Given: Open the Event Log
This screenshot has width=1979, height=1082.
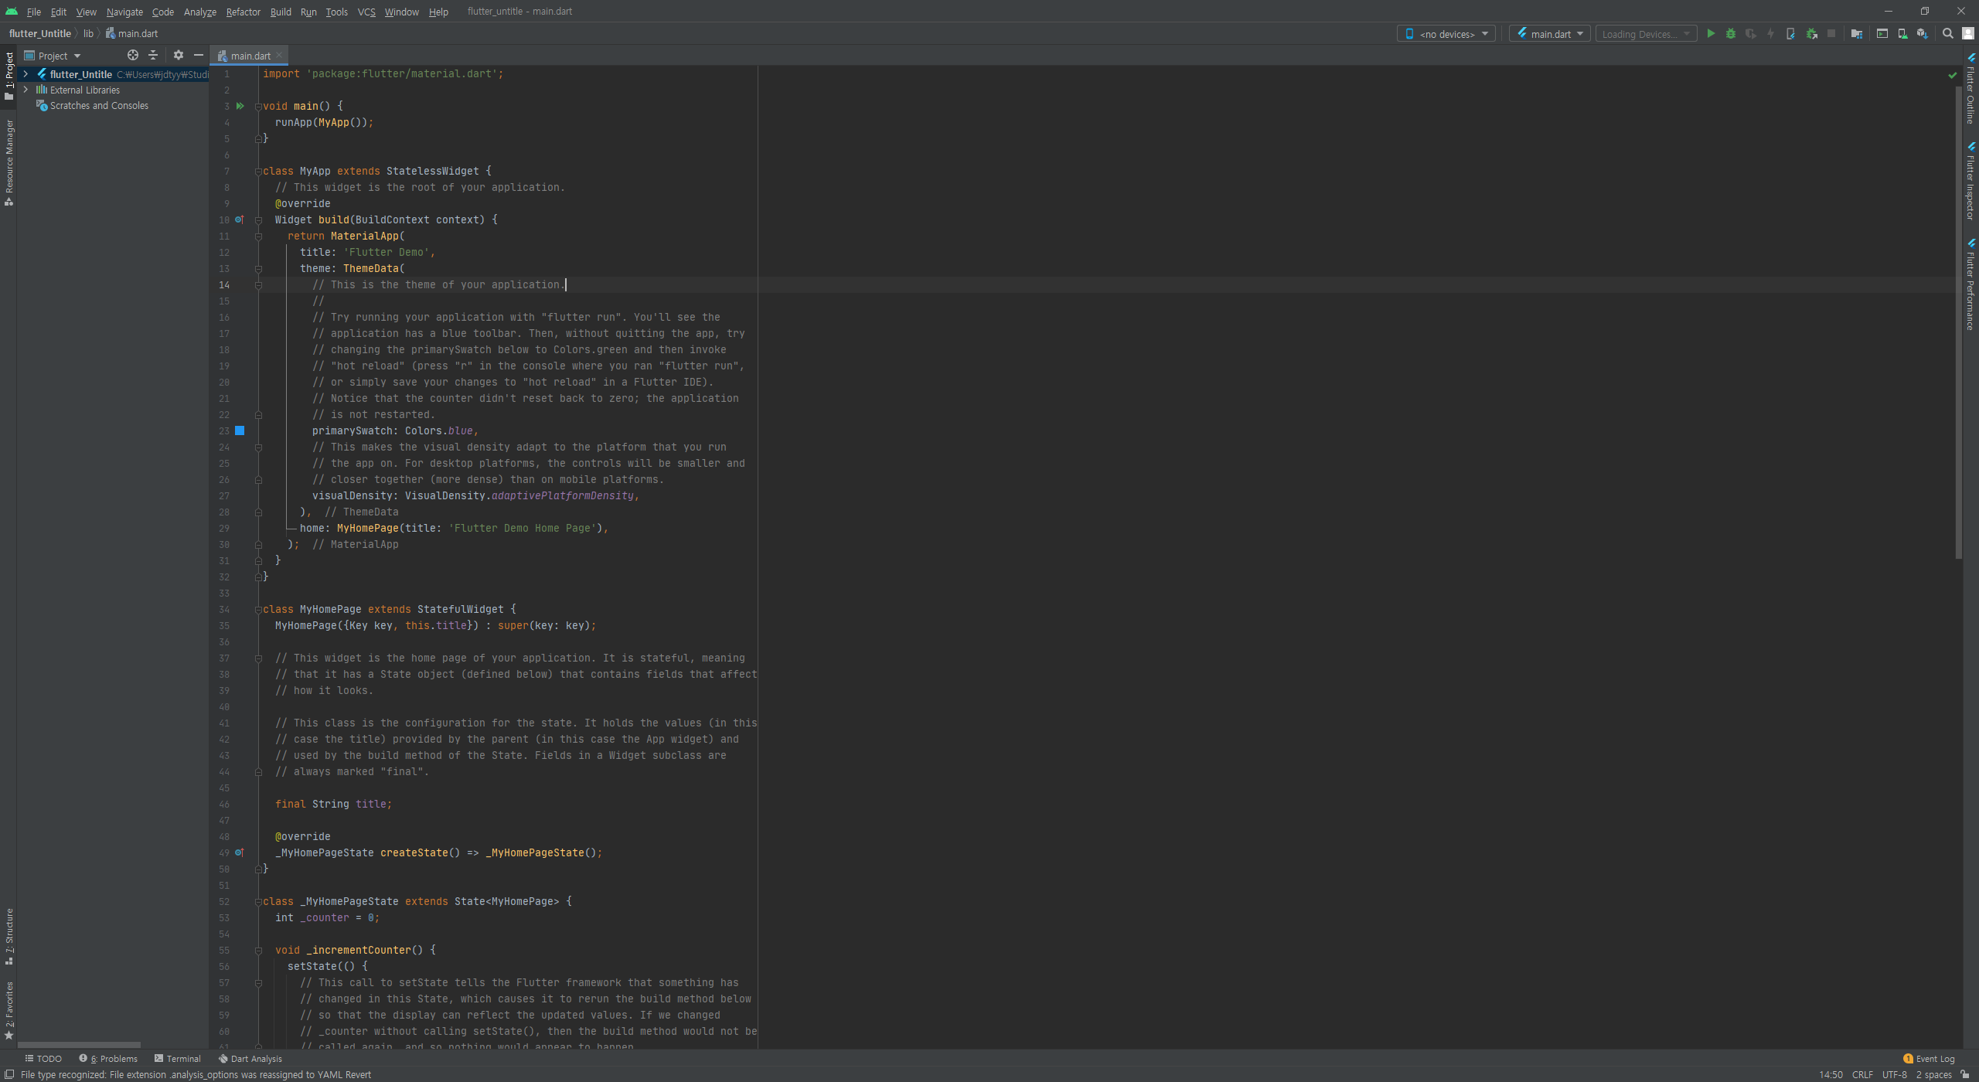Looking at the screenshot, I should point(1929,1059).
